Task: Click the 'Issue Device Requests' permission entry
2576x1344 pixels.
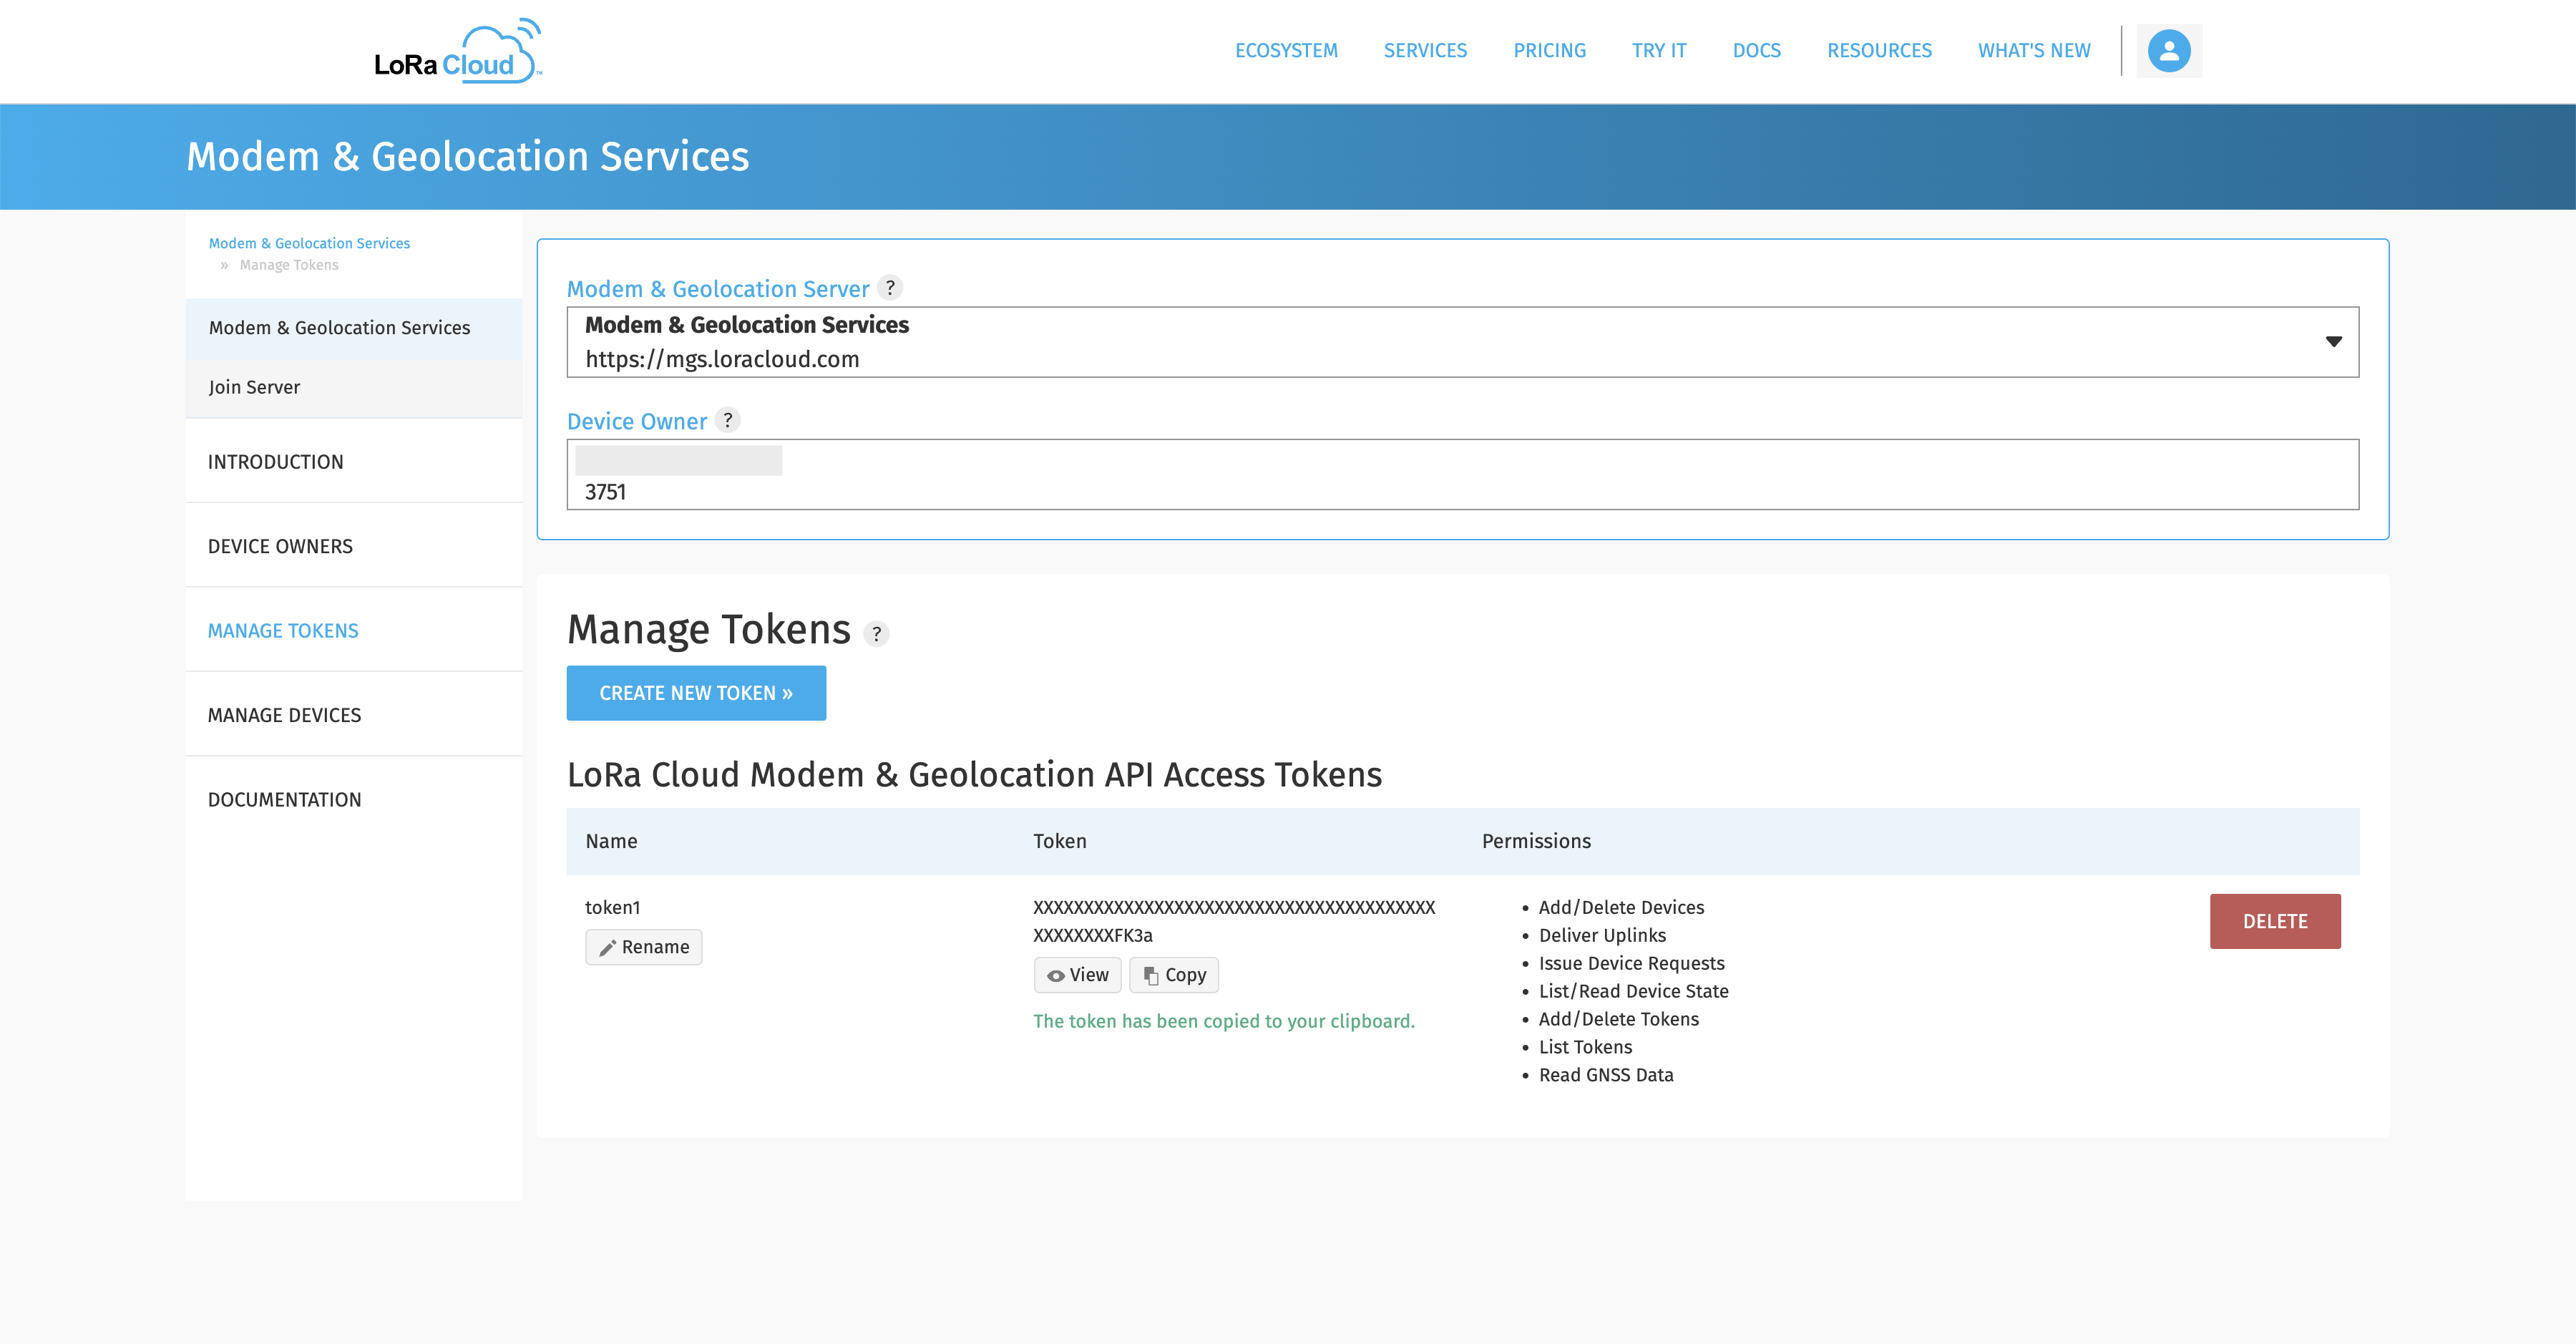Action: point(1631,964)
